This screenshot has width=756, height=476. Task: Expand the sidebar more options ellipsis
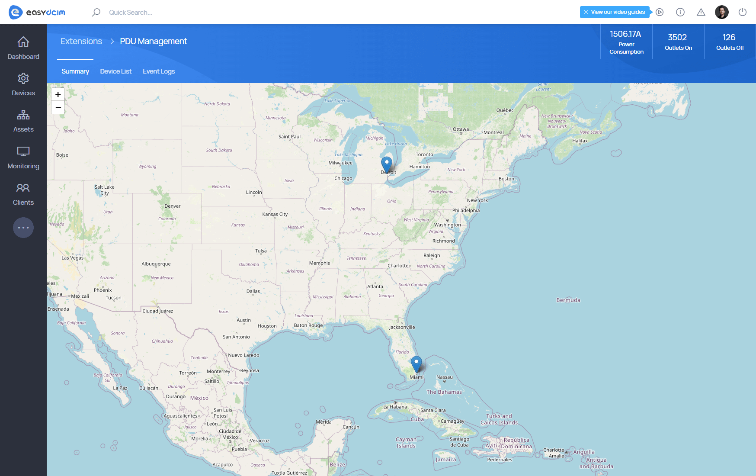[x=23, y=228]
